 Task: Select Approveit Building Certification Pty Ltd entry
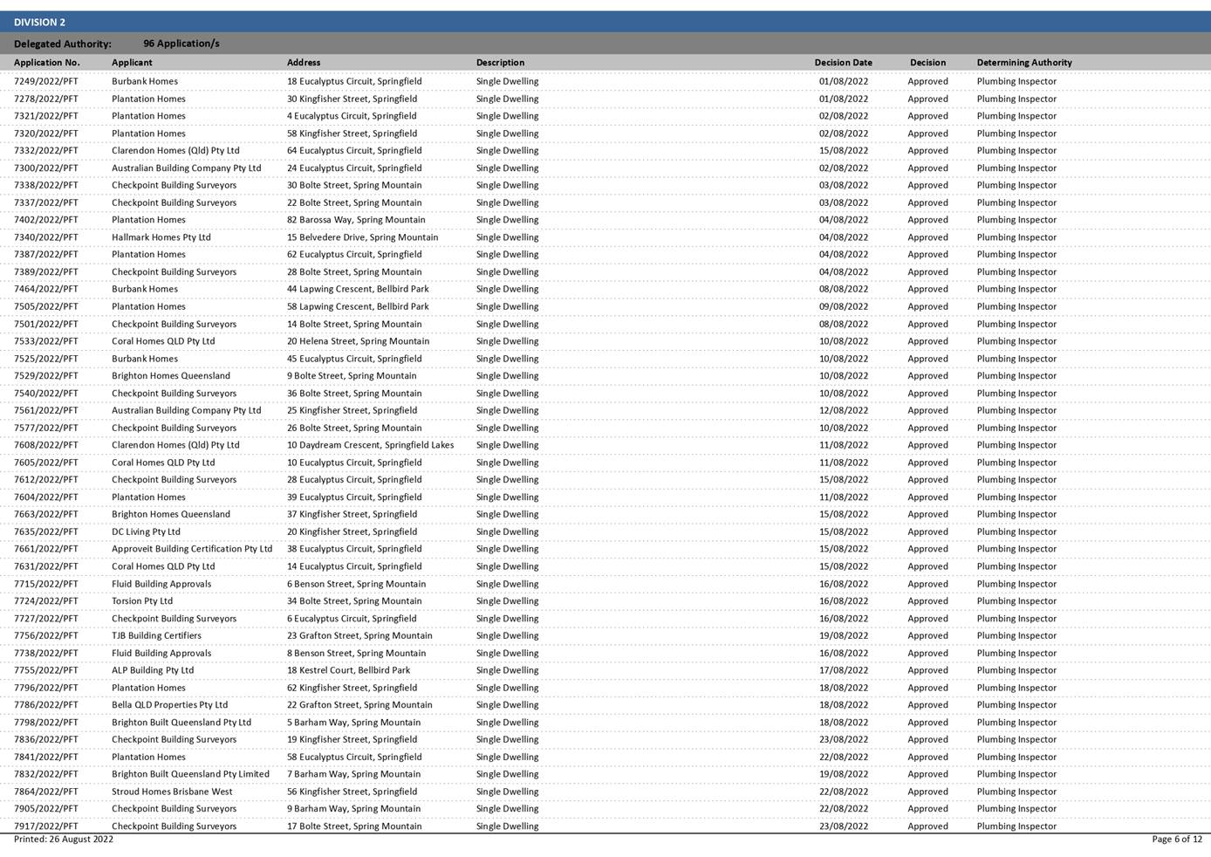pyautogui.click(x=192, y=549)
